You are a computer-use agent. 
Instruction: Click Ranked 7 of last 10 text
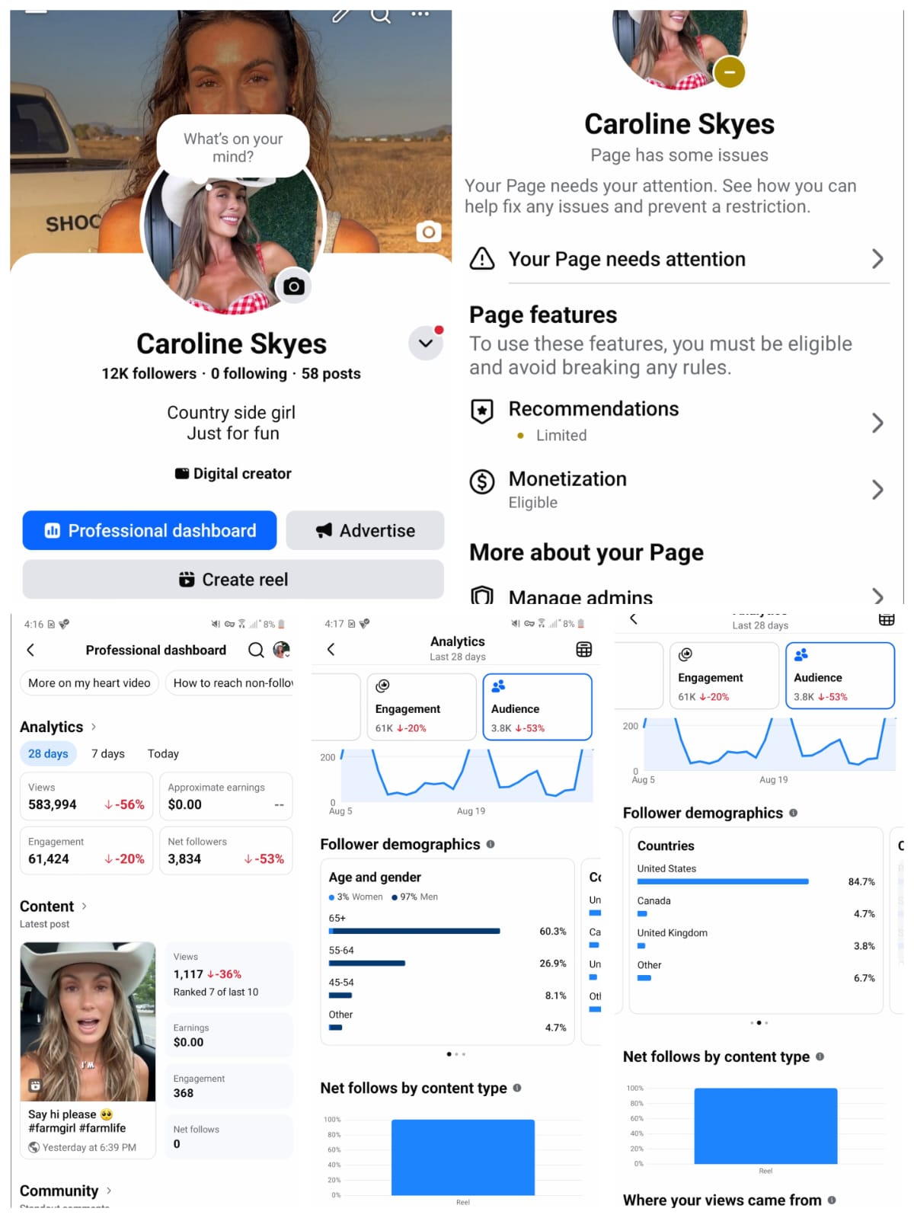tap(216, 992)
